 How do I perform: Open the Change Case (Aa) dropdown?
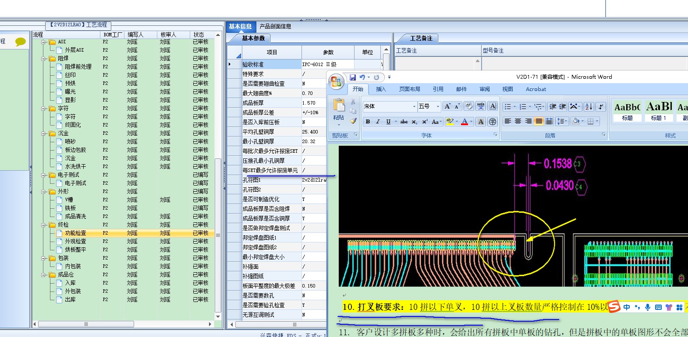click(x=436, y=122)
